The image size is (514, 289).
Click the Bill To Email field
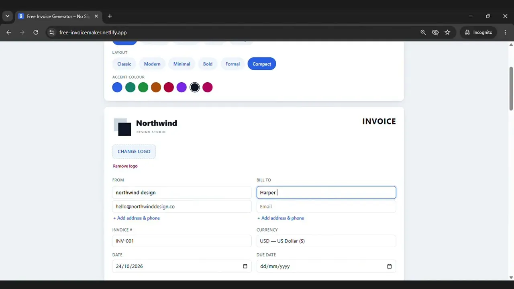(326, 206)
